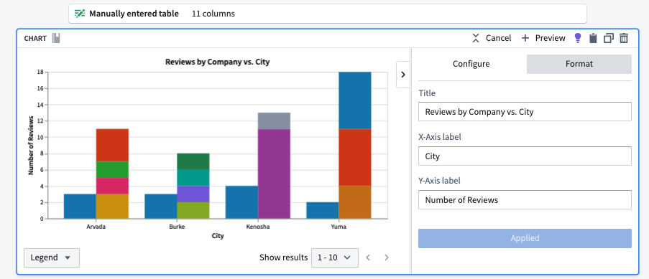
Task: Click the clipboard paste icon
Action: click(593, 39)
